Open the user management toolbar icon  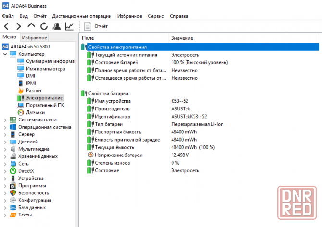pos(57,26)
